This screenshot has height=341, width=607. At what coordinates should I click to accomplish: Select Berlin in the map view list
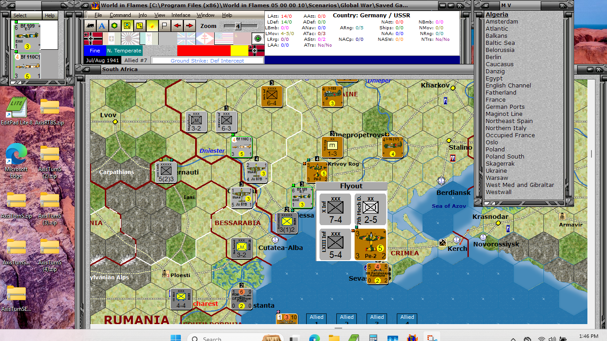(x=493, y=57)
